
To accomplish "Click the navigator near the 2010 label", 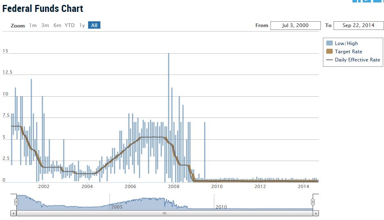I will pyautogui.click(x=221, y=205).
